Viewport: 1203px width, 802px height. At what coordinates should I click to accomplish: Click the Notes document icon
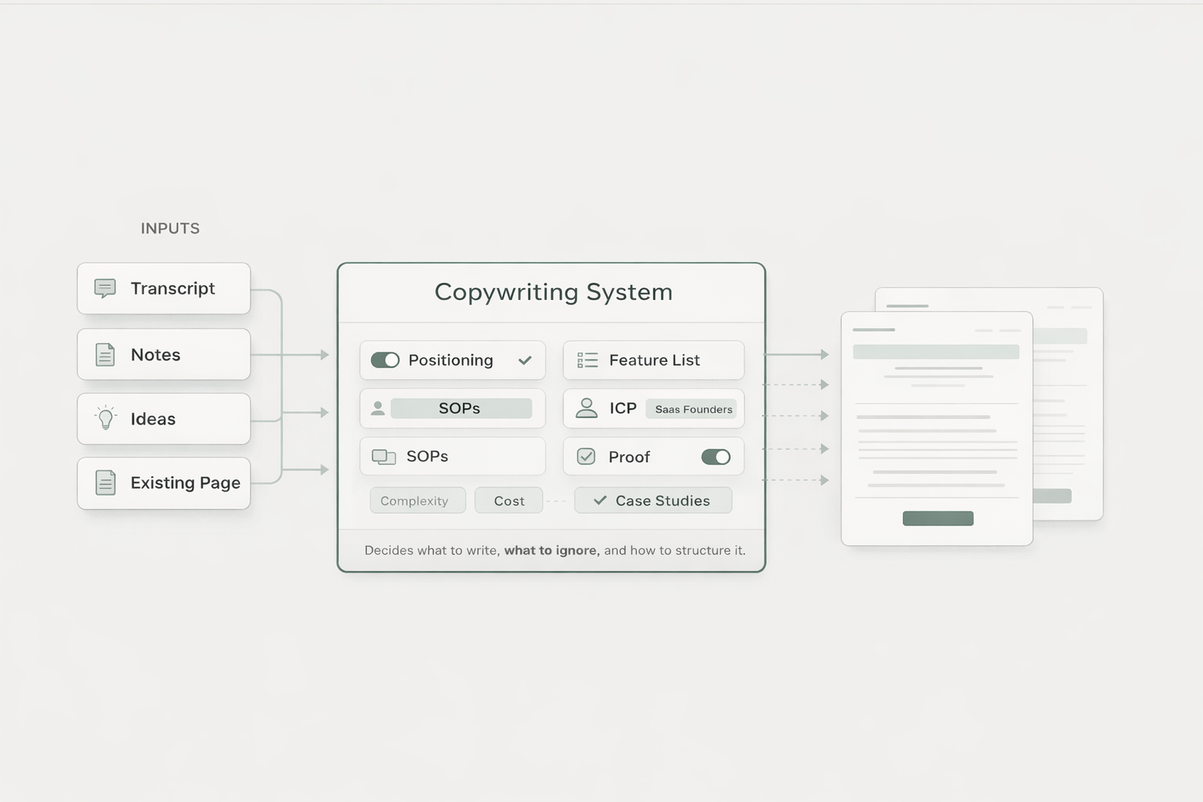coord(105,355)
